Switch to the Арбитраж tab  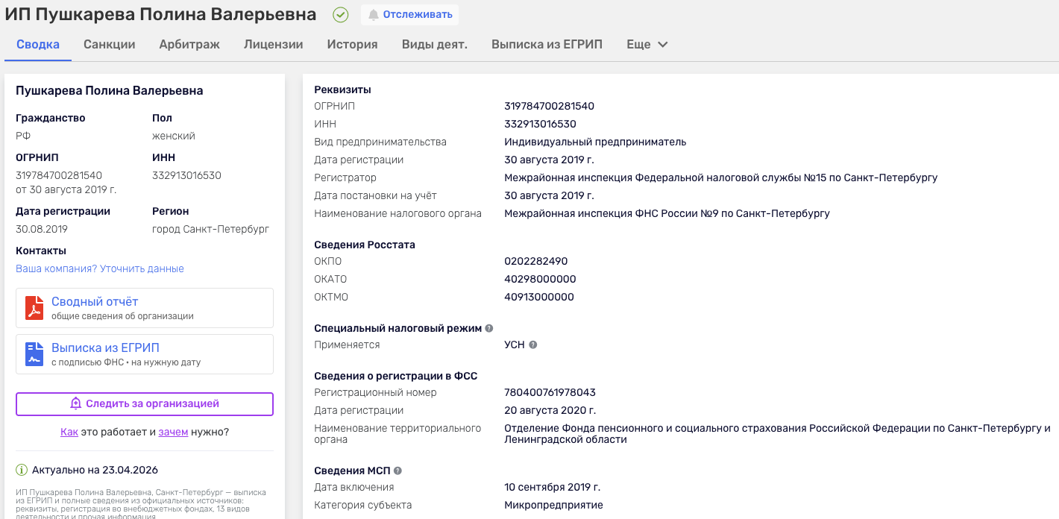point(189,45)
